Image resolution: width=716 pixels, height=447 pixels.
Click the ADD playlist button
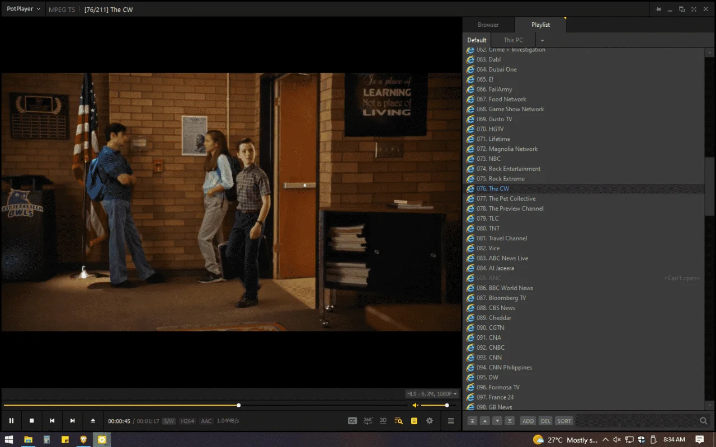click(528, 421)
